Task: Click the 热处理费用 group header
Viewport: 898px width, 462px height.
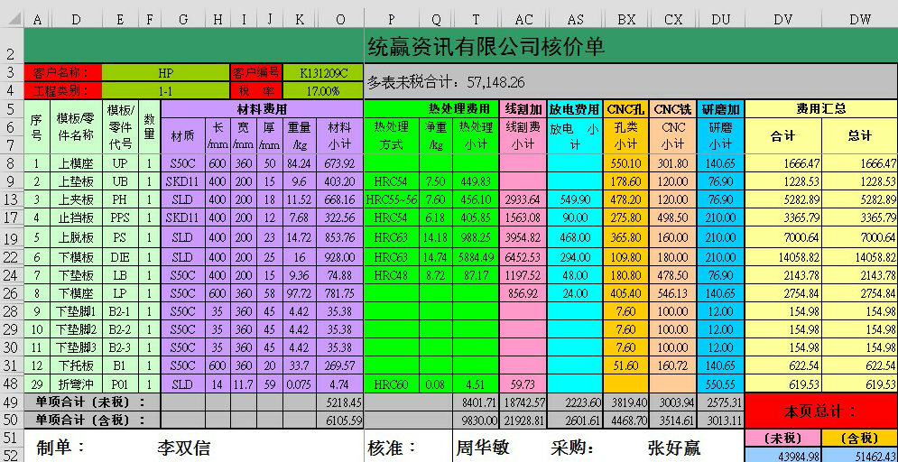Action: (x=431, y=109)
